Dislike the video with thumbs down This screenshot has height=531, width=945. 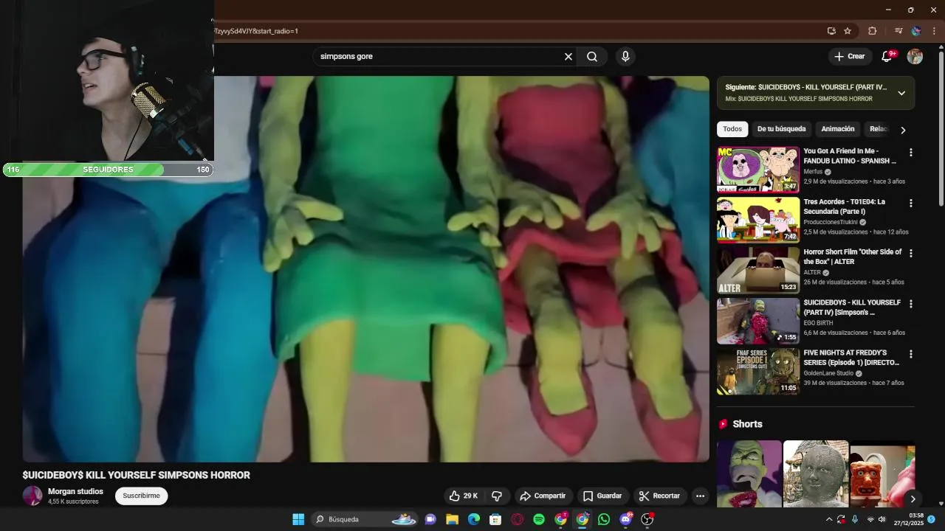497,496
